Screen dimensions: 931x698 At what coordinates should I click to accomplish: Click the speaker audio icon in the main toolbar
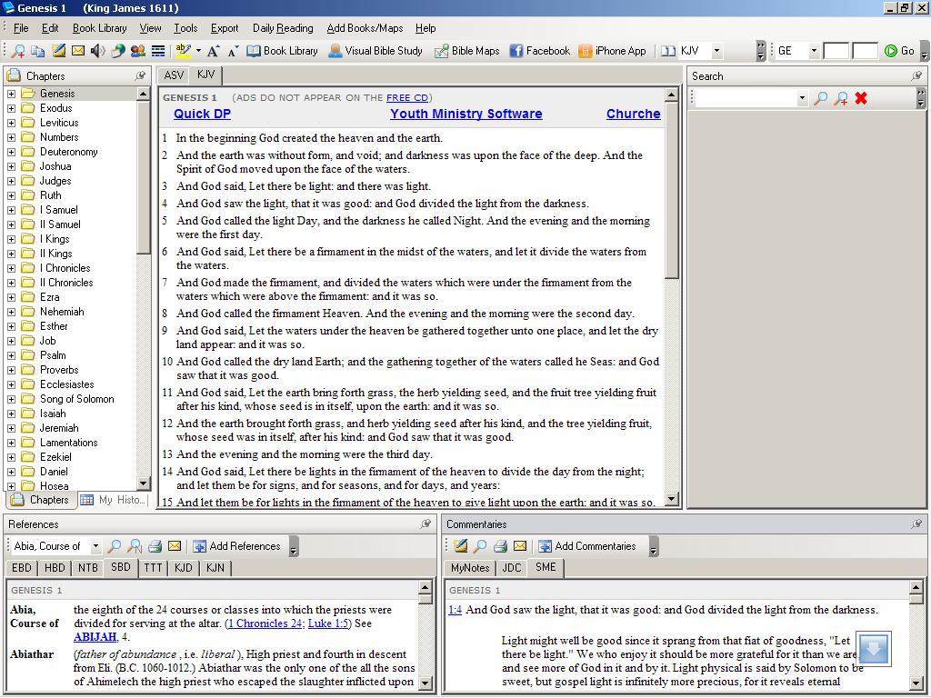[97, 51]
